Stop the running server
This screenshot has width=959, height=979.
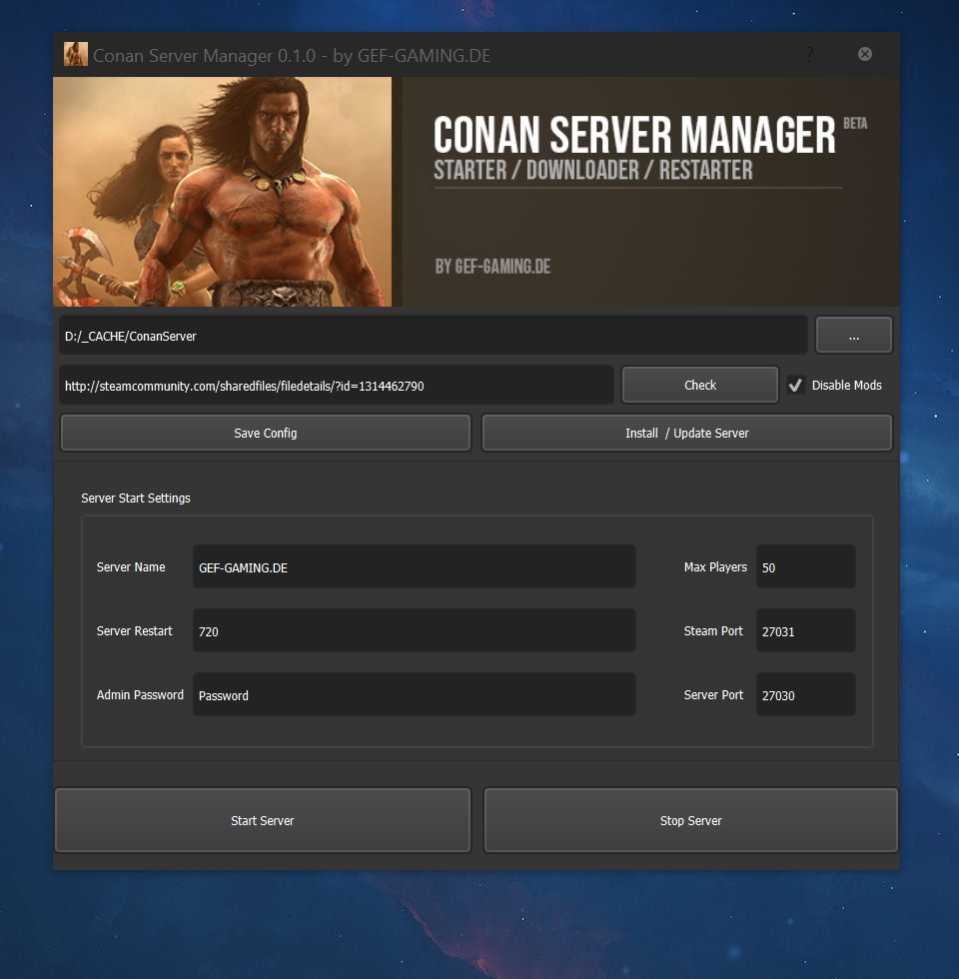point(690,819)
